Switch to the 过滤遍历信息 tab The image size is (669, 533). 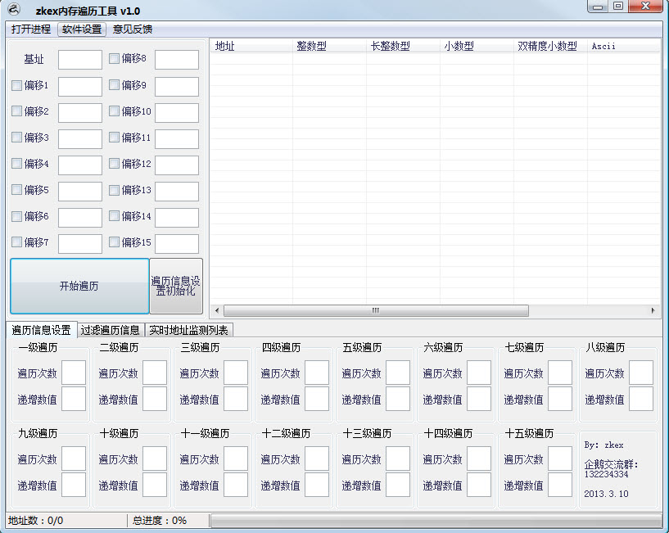[110, 331]
